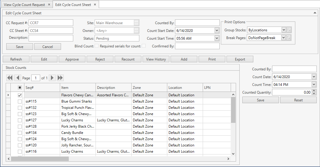Switch to View Cycle Count Request tab
The image size is (320, 167).
pos(24,5)
